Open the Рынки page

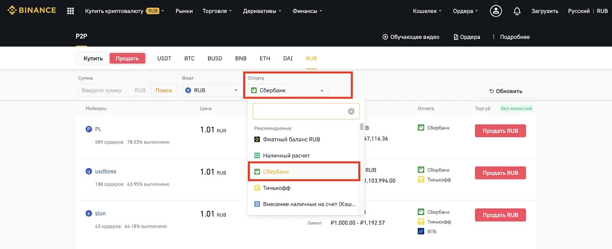tap(184, 11)
